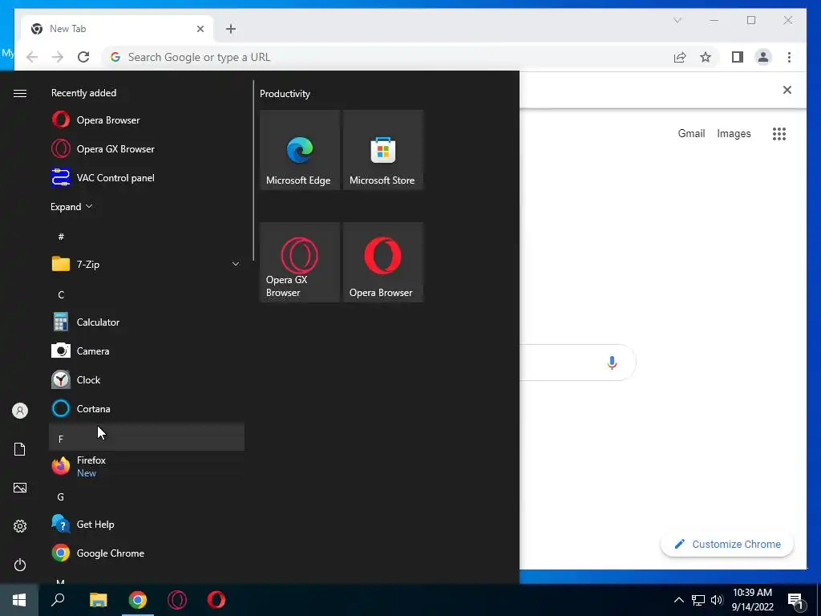Click the voice search microphone

(x=612, y=363)
